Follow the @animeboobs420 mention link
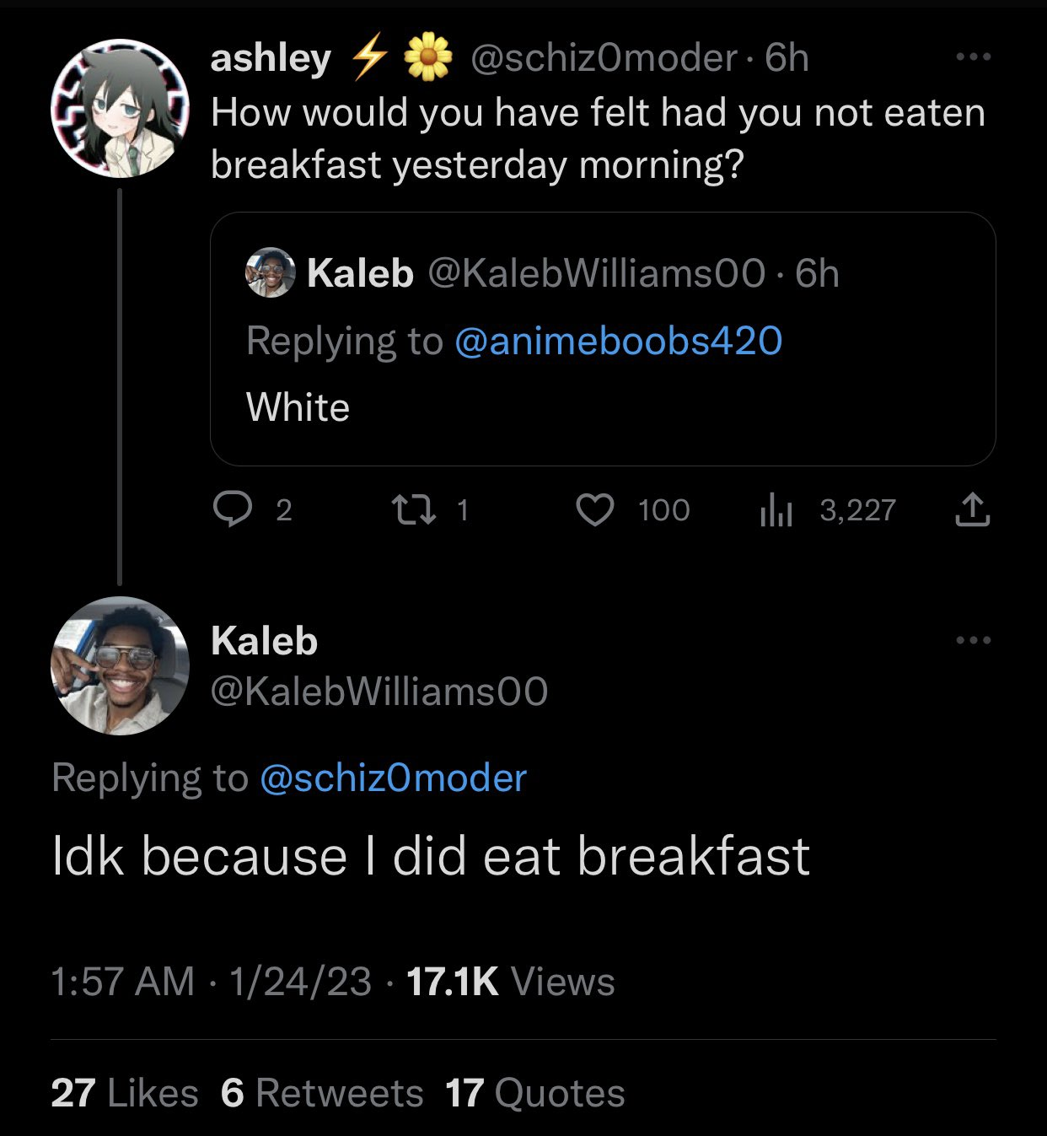The image size is (1047, 1136). pos(619,341)
